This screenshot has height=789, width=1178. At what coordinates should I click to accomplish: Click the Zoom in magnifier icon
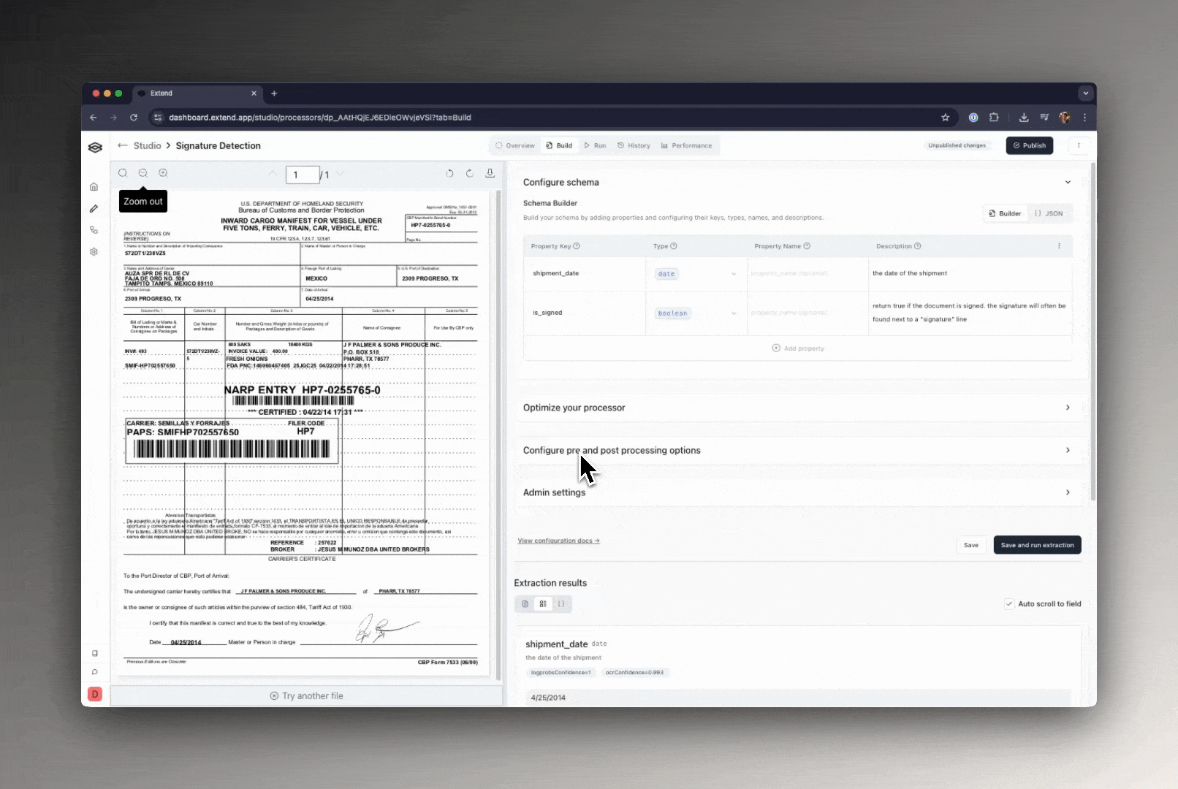coord(163,173)
